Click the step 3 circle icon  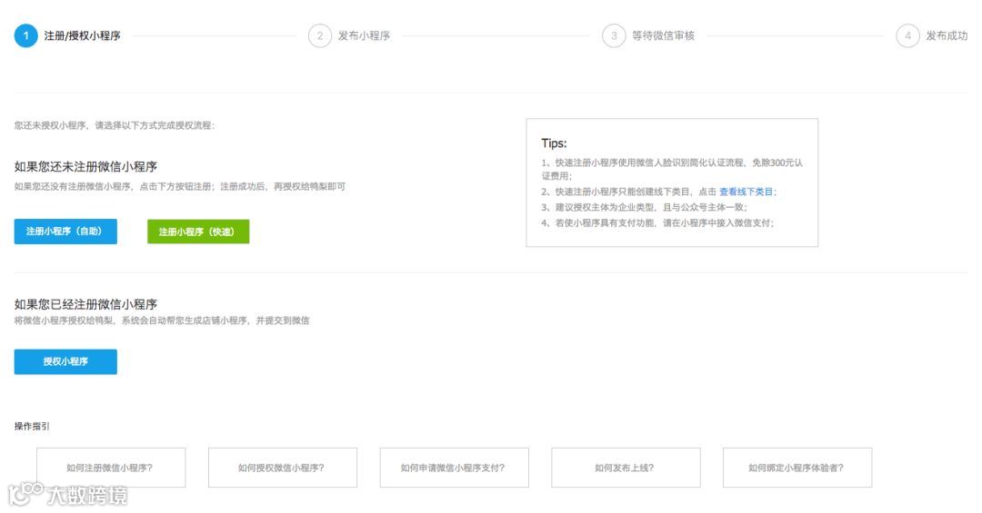pyautogui.click(x=614, y=35)
